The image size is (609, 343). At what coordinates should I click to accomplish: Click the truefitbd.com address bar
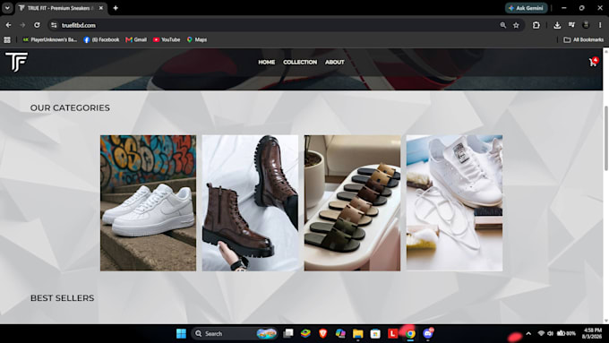tap(272, 25)
